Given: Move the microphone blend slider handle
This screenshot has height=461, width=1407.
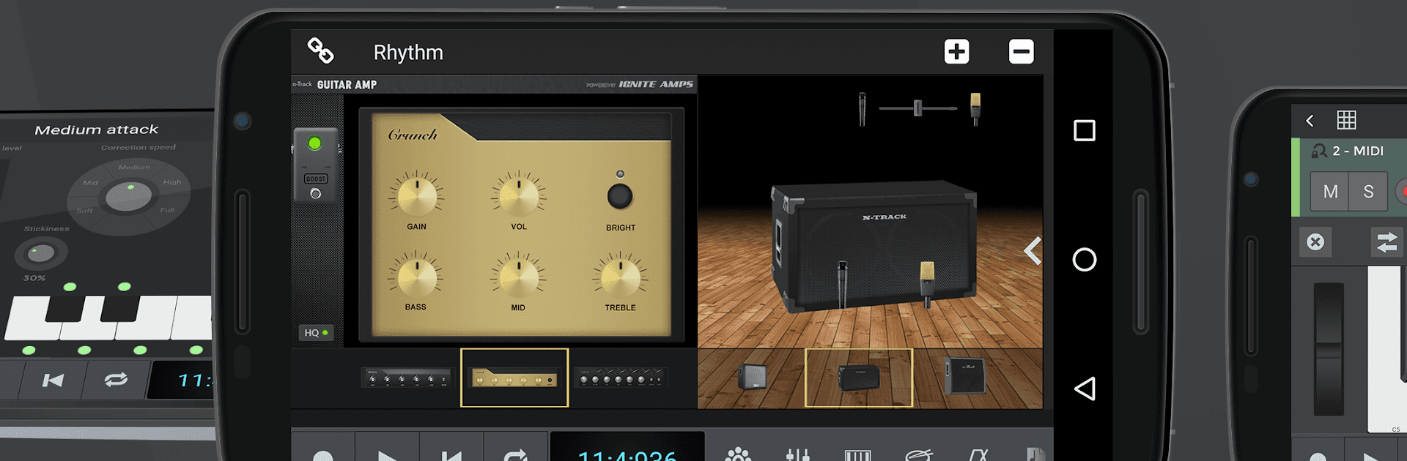Looking at the screenshot, I should (x=917, y=108).
